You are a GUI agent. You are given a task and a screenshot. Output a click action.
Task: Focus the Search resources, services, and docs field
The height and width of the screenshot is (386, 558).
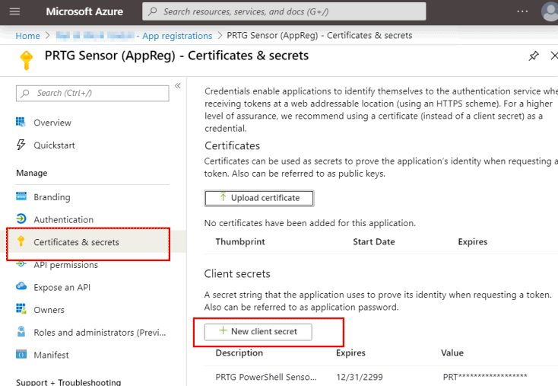click(x=284, y=11)
